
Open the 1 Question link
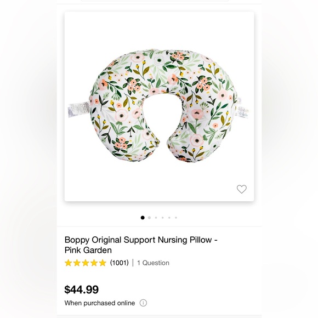coord(153,263)
